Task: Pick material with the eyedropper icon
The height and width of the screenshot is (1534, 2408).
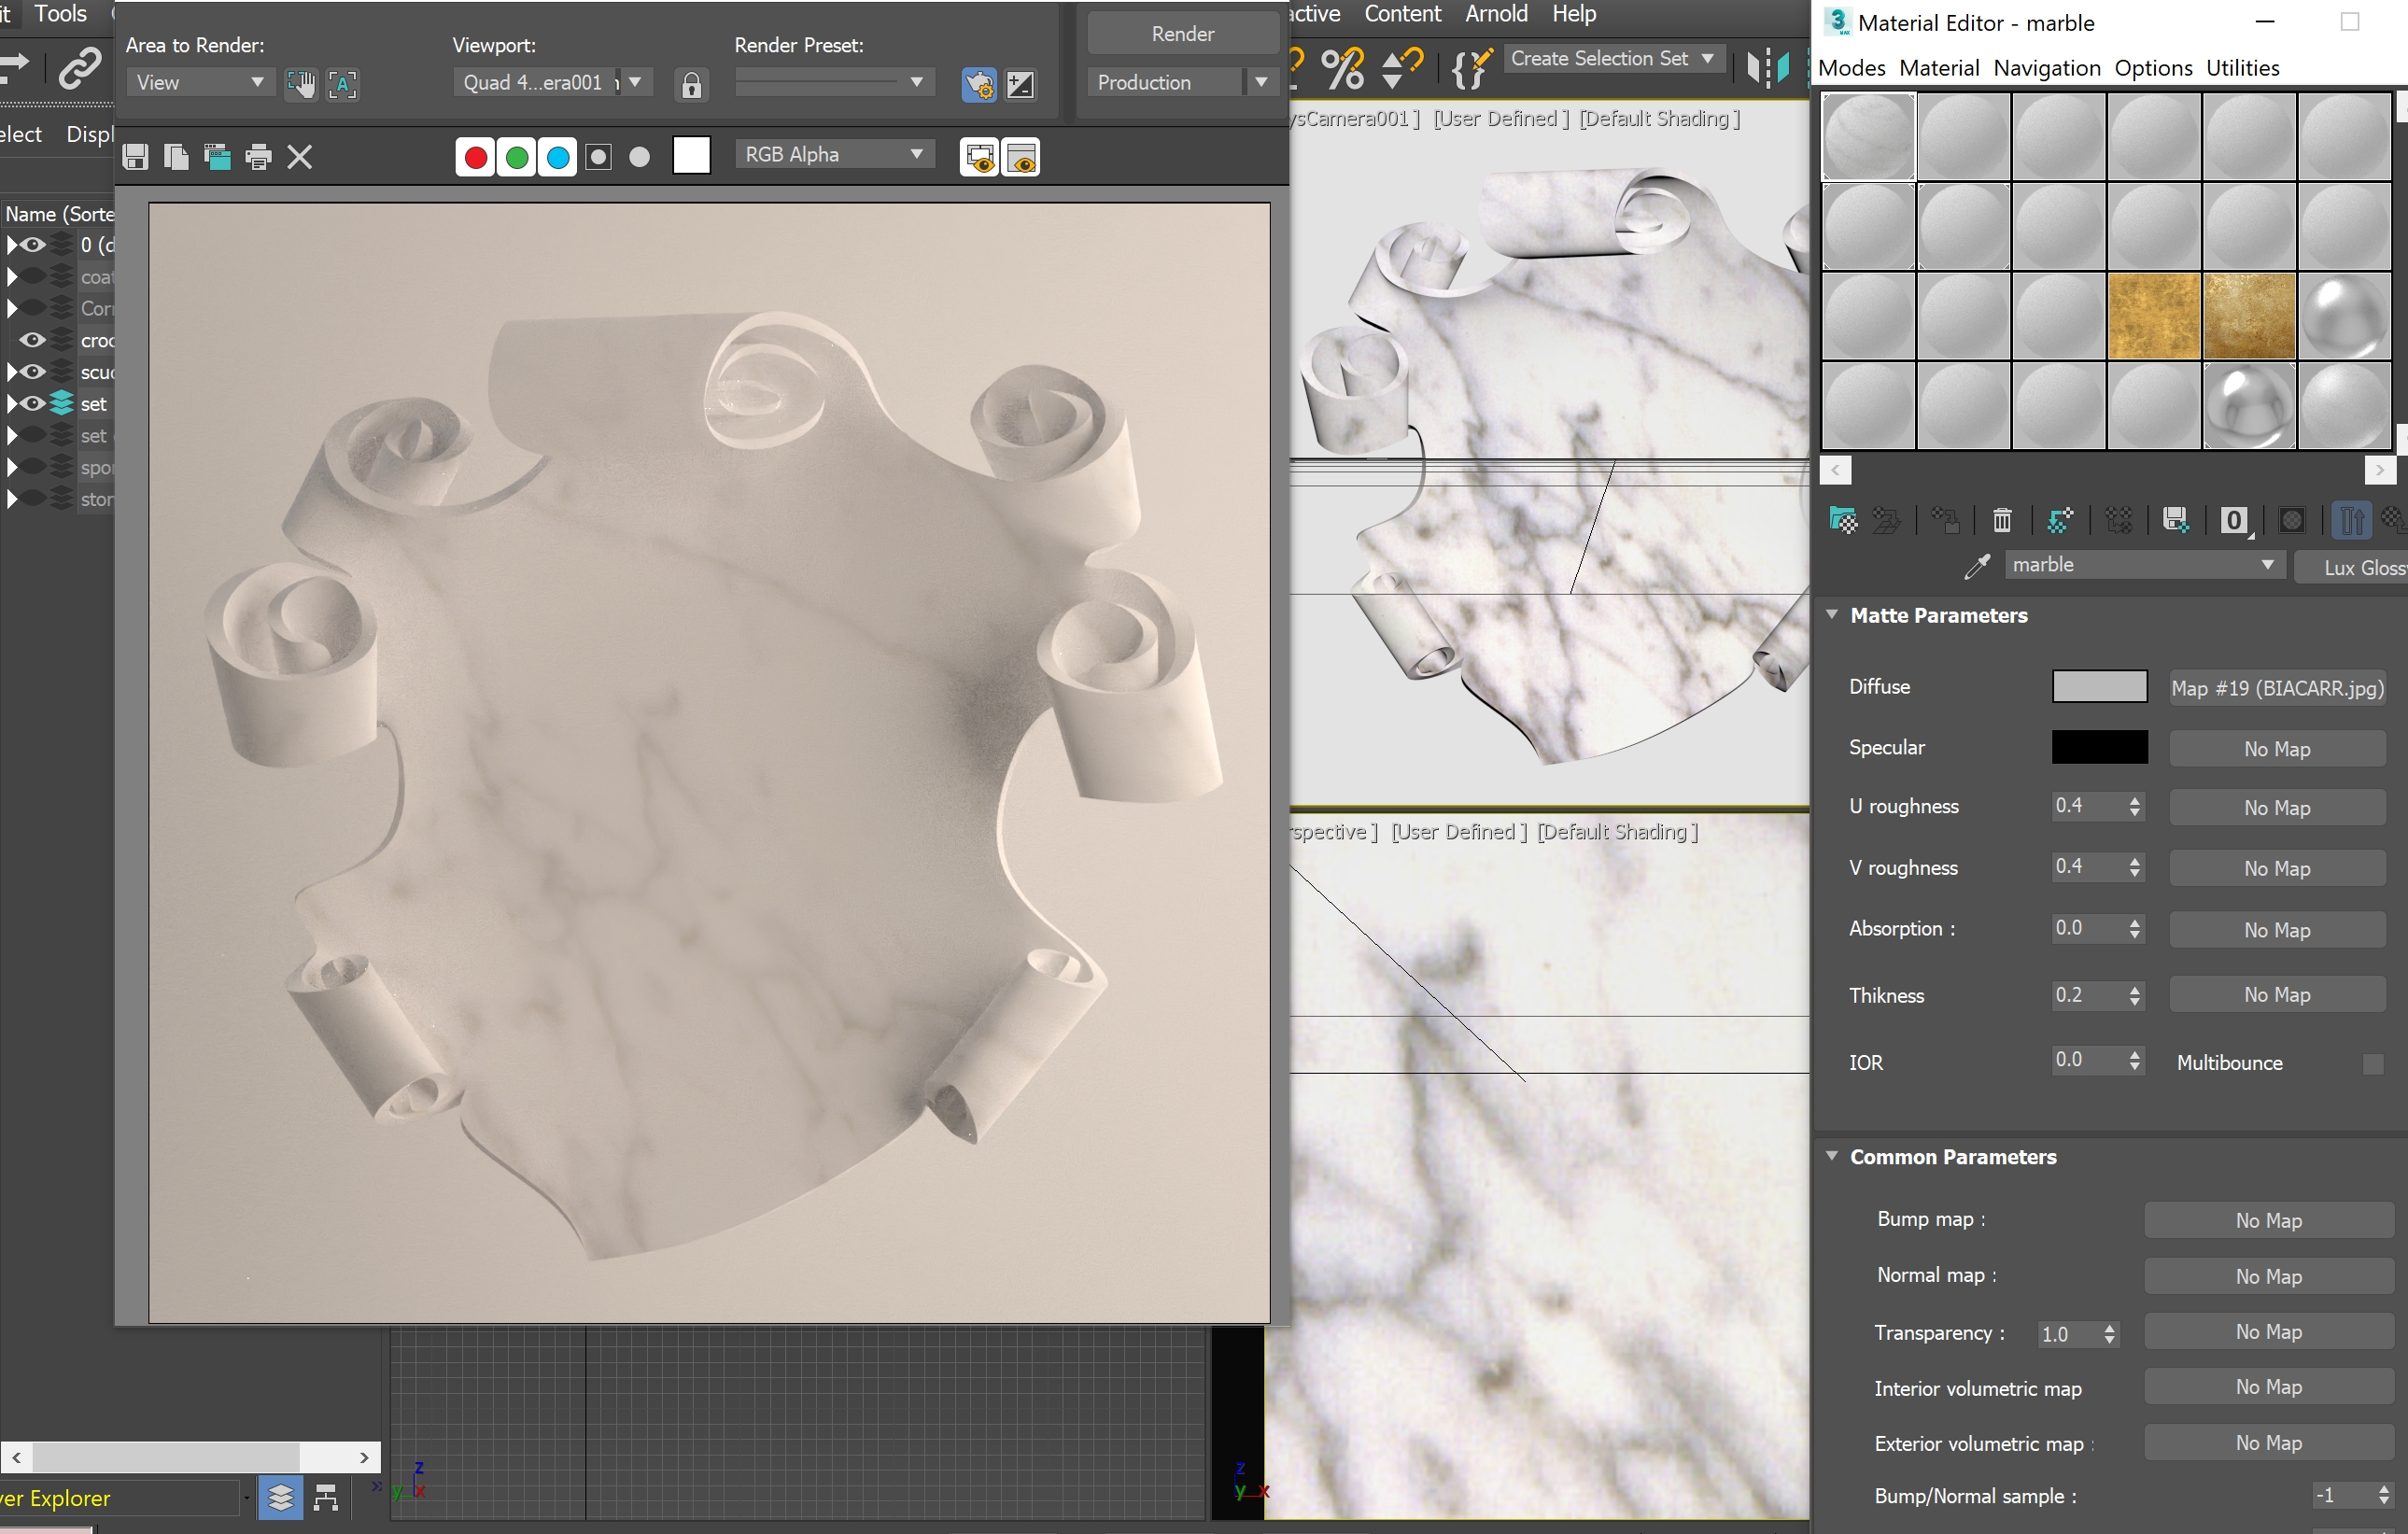Action: (1976, 567)
